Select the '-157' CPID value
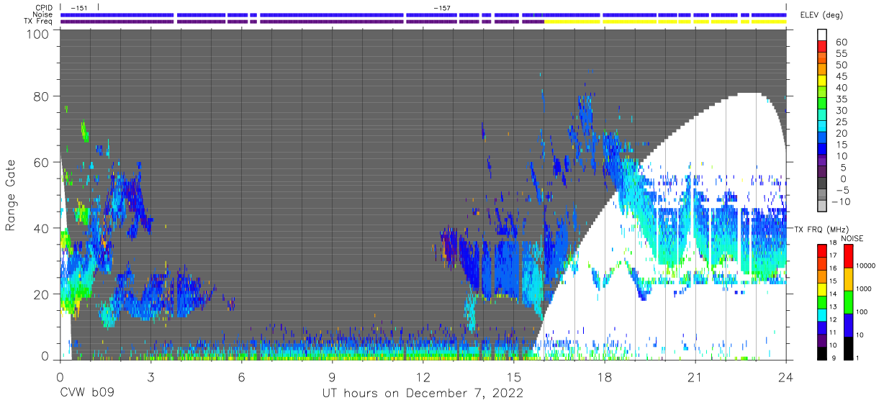The width and height of the screenshot is (884, 408). [x=442, y=8]
